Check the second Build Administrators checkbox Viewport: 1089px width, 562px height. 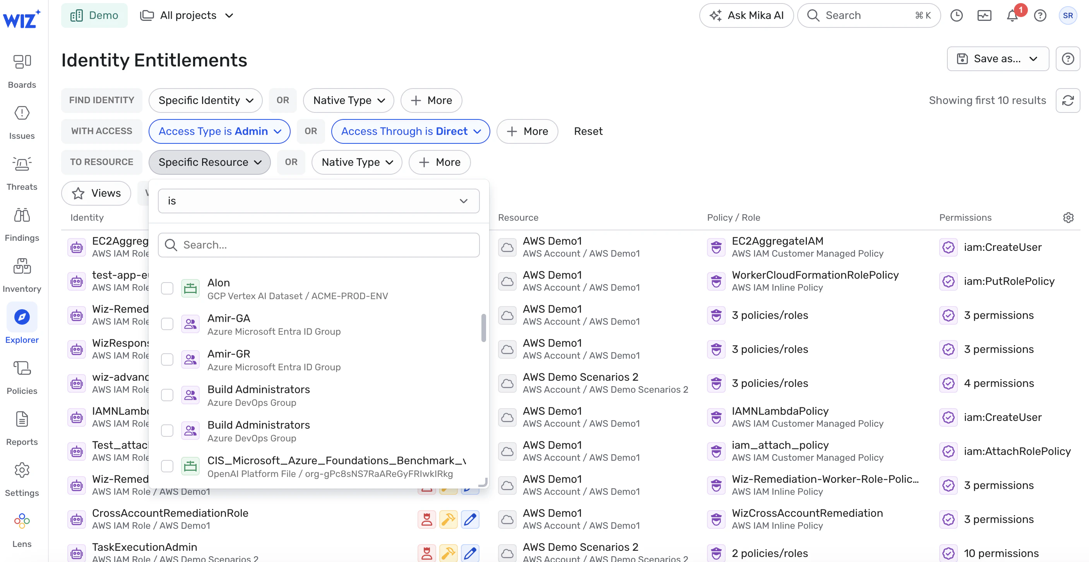tap(168, 431)
